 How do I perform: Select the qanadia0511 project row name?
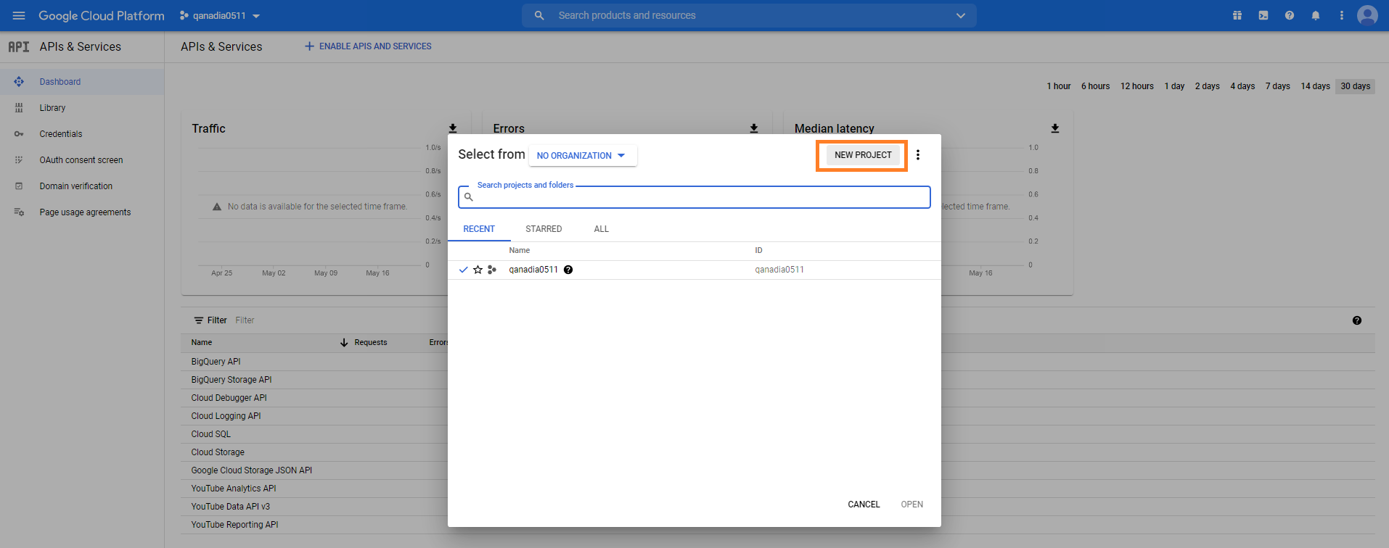point(533,270)
